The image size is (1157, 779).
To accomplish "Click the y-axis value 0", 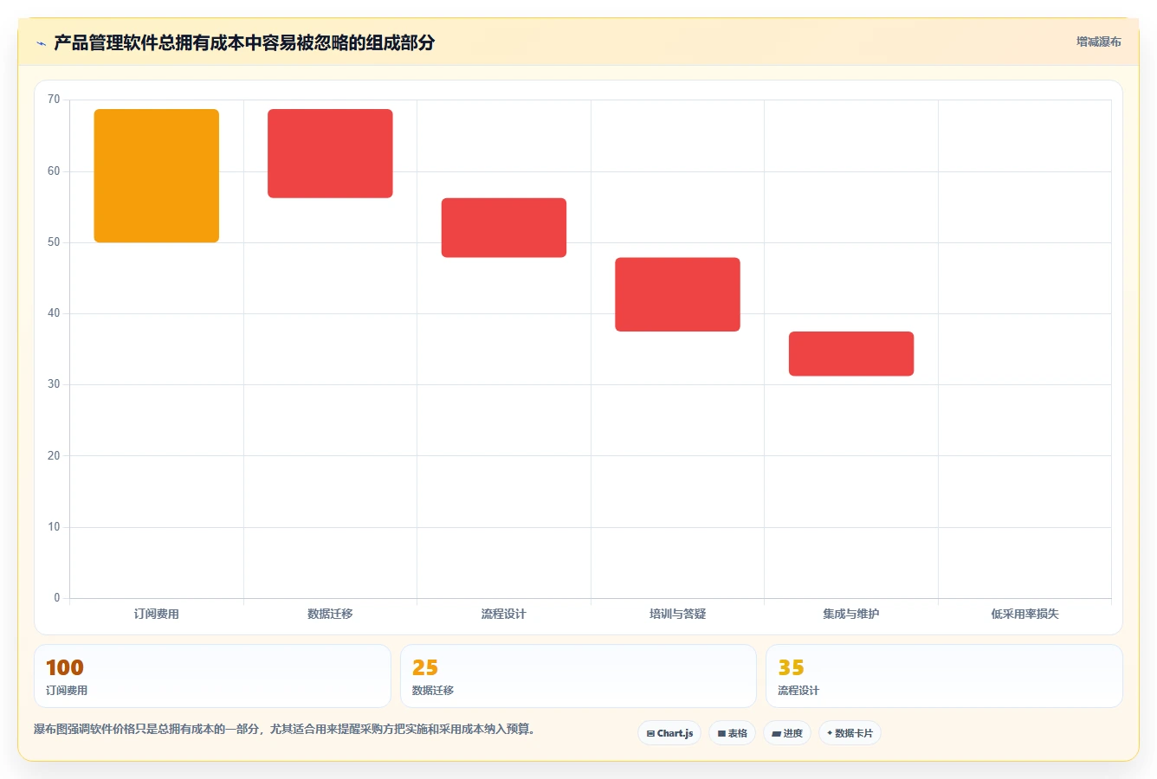I will pos(57,598).
